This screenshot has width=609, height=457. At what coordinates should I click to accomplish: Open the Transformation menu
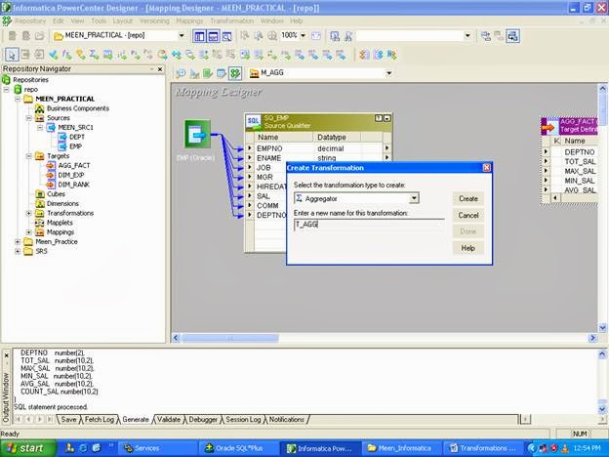[232, 21]
